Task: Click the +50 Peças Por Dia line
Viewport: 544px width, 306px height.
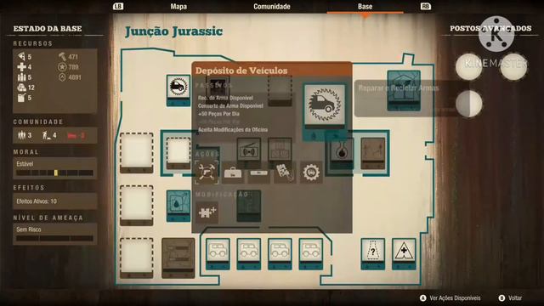Action: click(x=218, y=114)
